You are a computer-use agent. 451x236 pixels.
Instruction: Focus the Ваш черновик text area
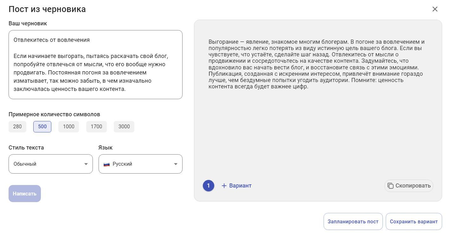point(95,65)
